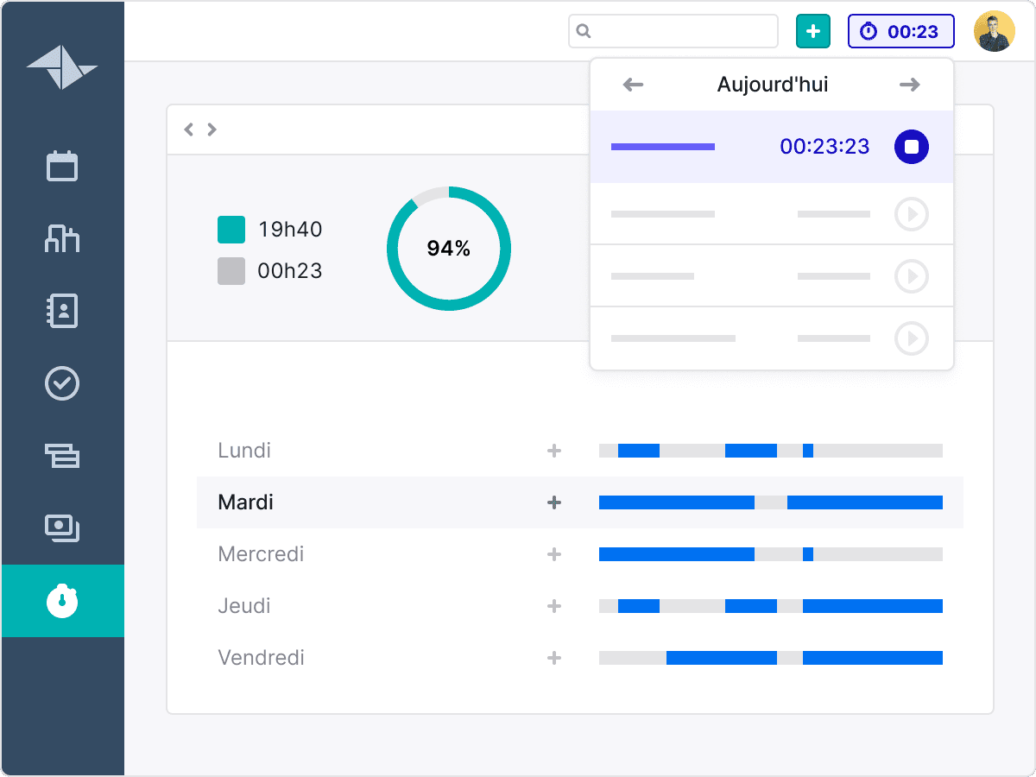
Task: Go to the previous day with the left arrow
Action: tap(633, 84)
